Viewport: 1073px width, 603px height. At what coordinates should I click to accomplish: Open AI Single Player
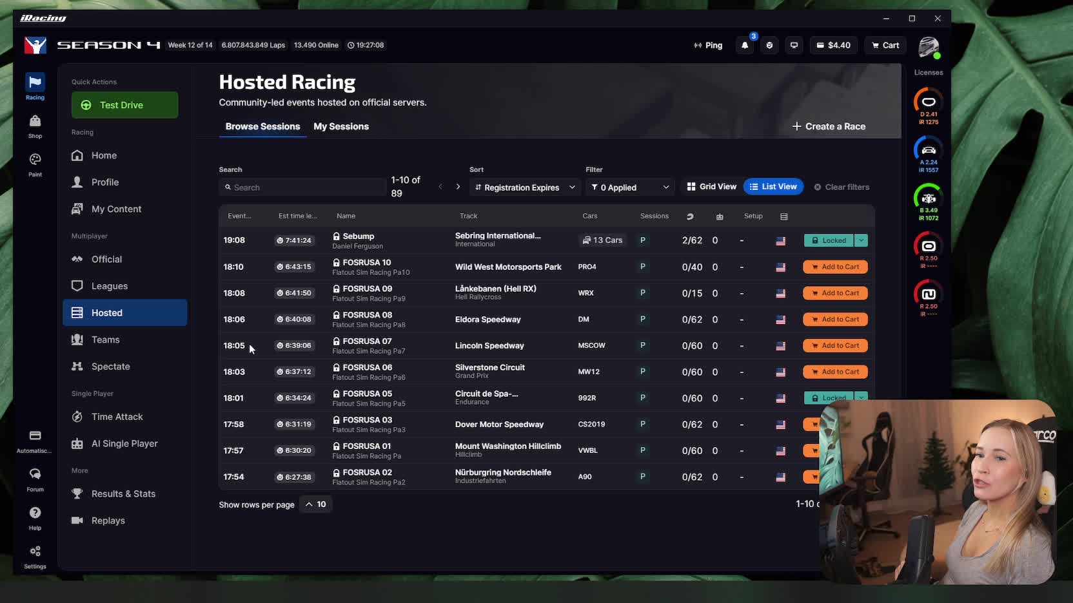(125, 444)
